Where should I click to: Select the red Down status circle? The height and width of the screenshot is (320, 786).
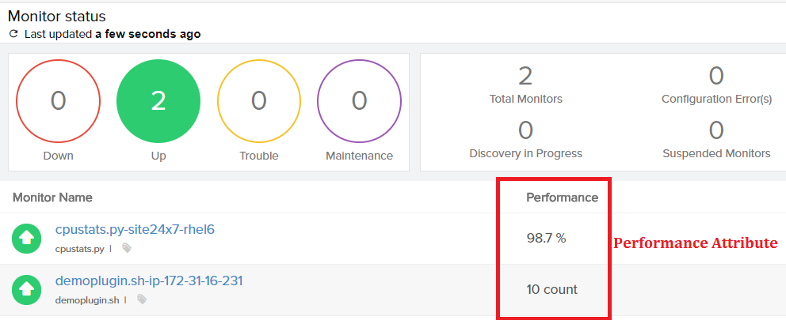(x=59, y=100)
